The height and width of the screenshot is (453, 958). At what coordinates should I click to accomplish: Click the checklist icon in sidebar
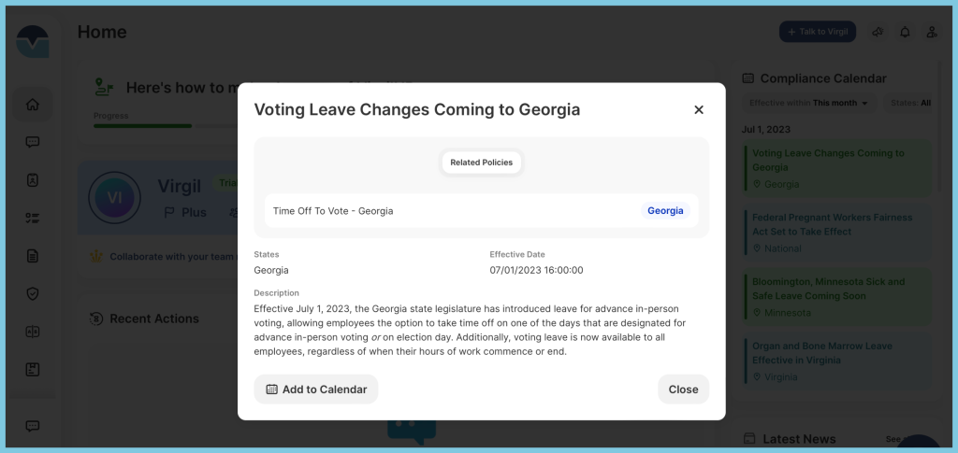(33, 219)
